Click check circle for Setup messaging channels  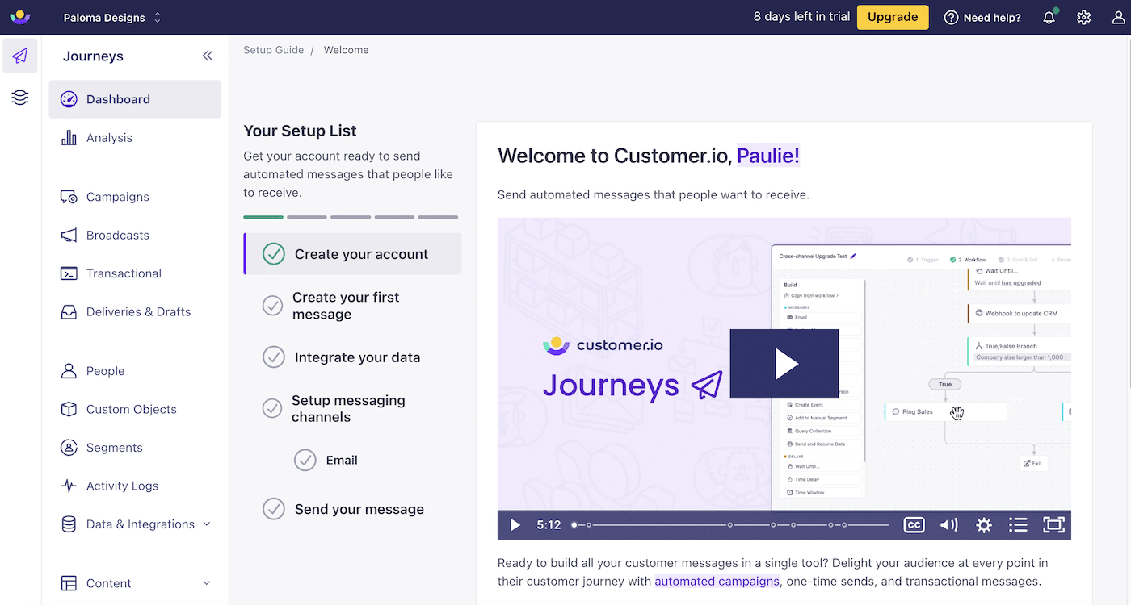point(272,409)
